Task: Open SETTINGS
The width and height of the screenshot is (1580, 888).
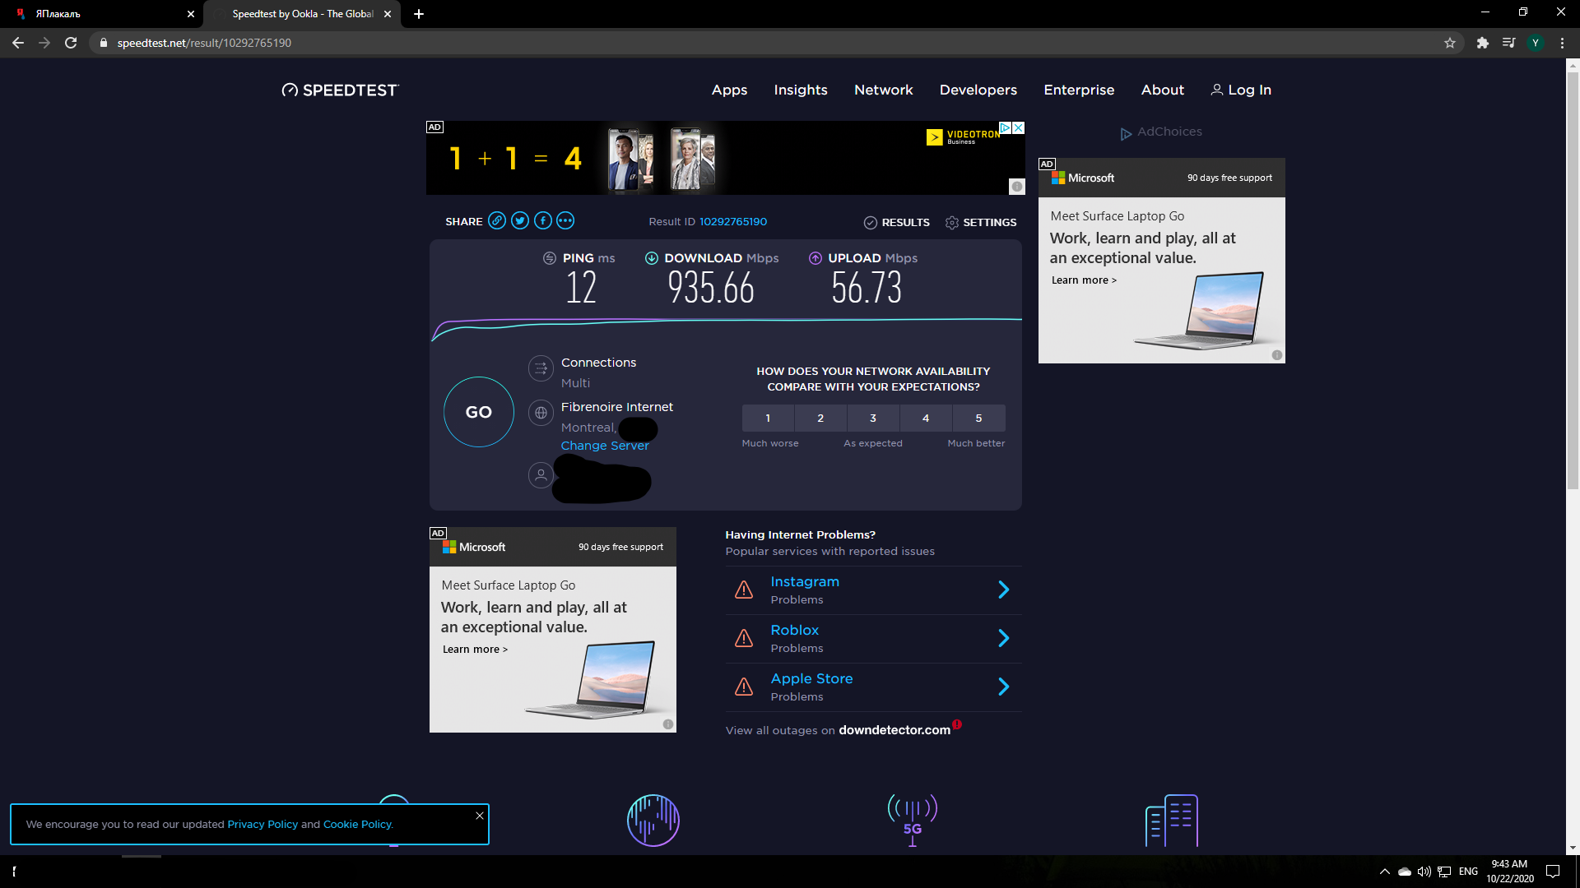Action: [981, 222]
